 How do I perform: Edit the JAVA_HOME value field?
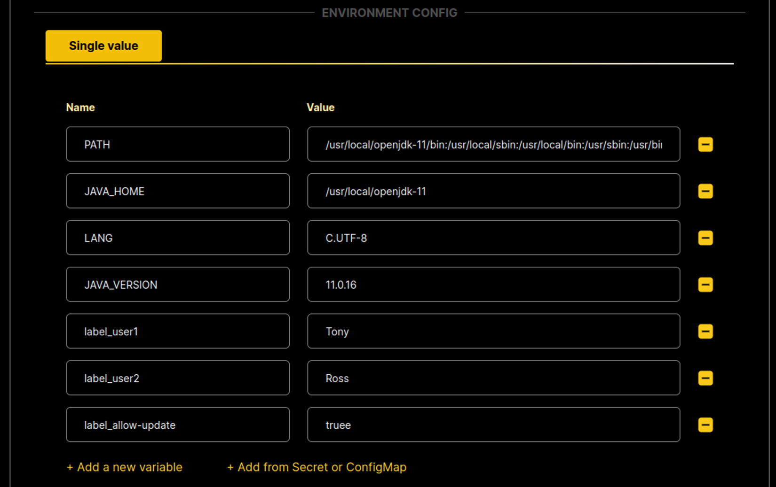[x=493, y=191]
